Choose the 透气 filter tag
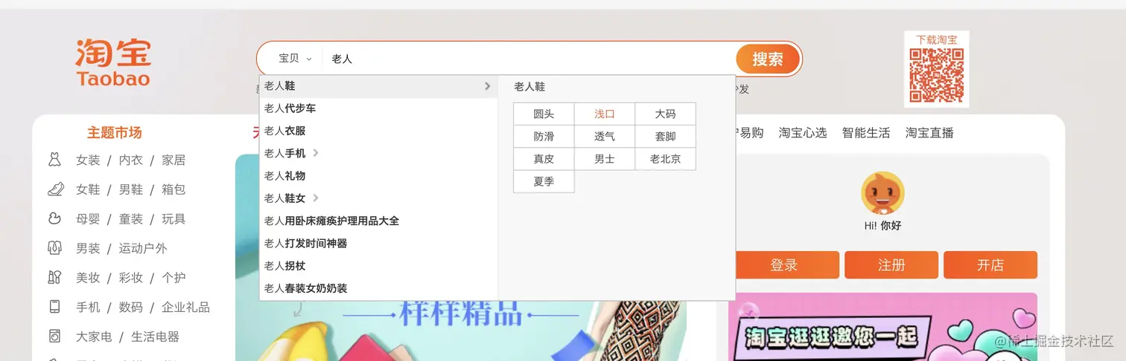Viewport: 1126px width, 361px height. click(x=605, y=137)
